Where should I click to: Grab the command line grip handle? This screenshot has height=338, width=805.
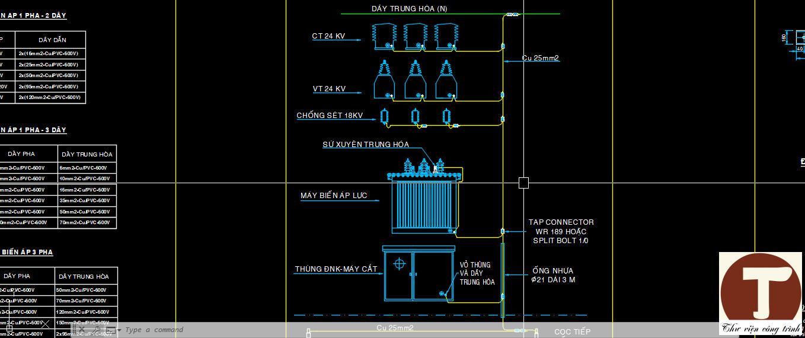74,330
